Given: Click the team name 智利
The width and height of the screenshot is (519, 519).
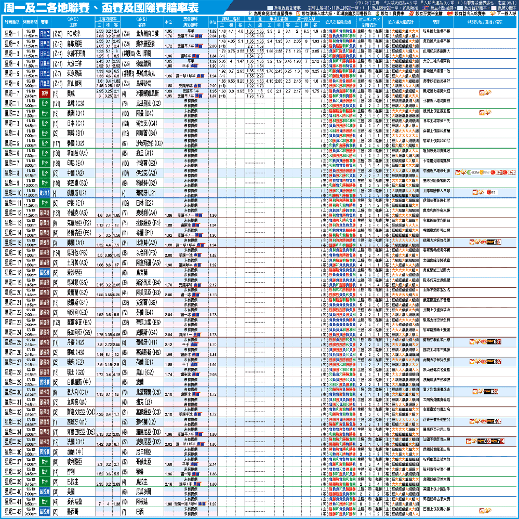Looking at the screenshot, I should [x=71, y=472].
